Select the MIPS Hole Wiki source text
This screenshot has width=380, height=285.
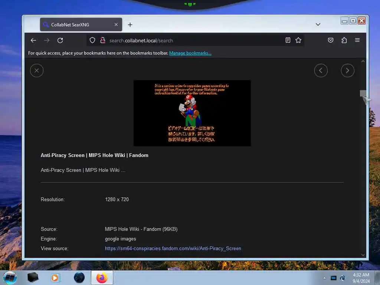point(141,229)
